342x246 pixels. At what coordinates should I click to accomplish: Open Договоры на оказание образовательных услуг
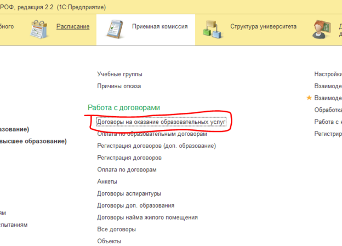click(161, 122)
